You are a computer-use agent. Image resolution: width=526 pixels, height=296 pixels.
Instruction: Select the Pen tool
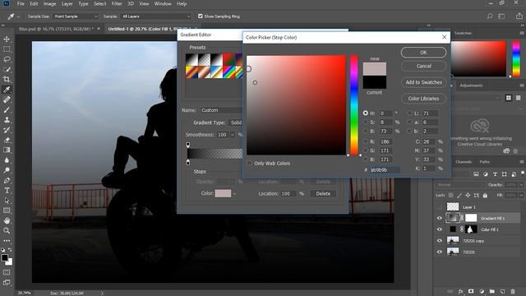(x=7, y=180)
